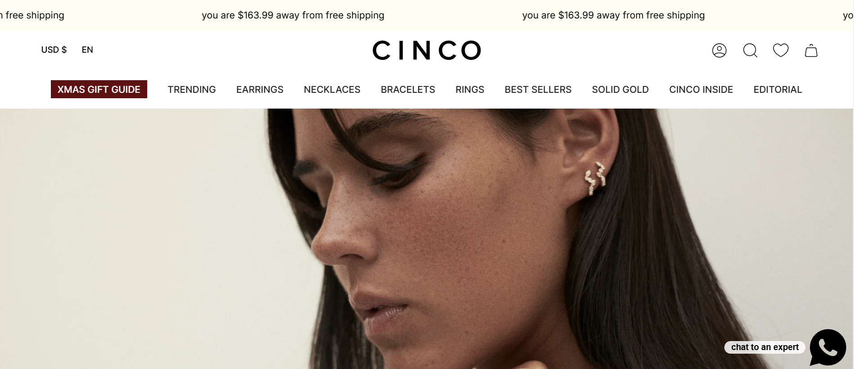The width and height of the screenshot is (854, 369).
Task: Launch WhatsApp chat bubble icon
Action: (828, 347)
